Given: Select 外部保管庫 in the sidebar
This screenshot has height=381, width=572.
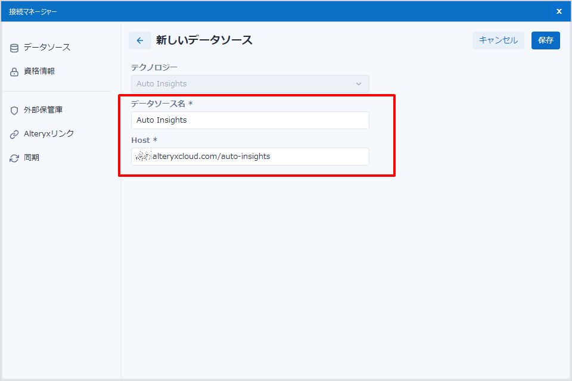Looking at the screenshot, I should [x=43, y=110].
